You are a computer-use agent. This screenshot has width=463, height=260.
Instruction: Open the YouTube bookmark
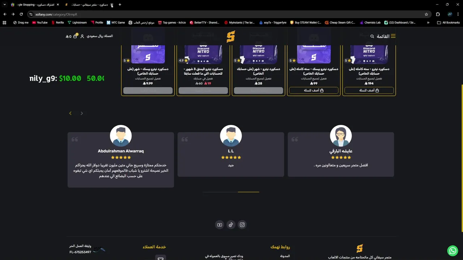(40, 22)
